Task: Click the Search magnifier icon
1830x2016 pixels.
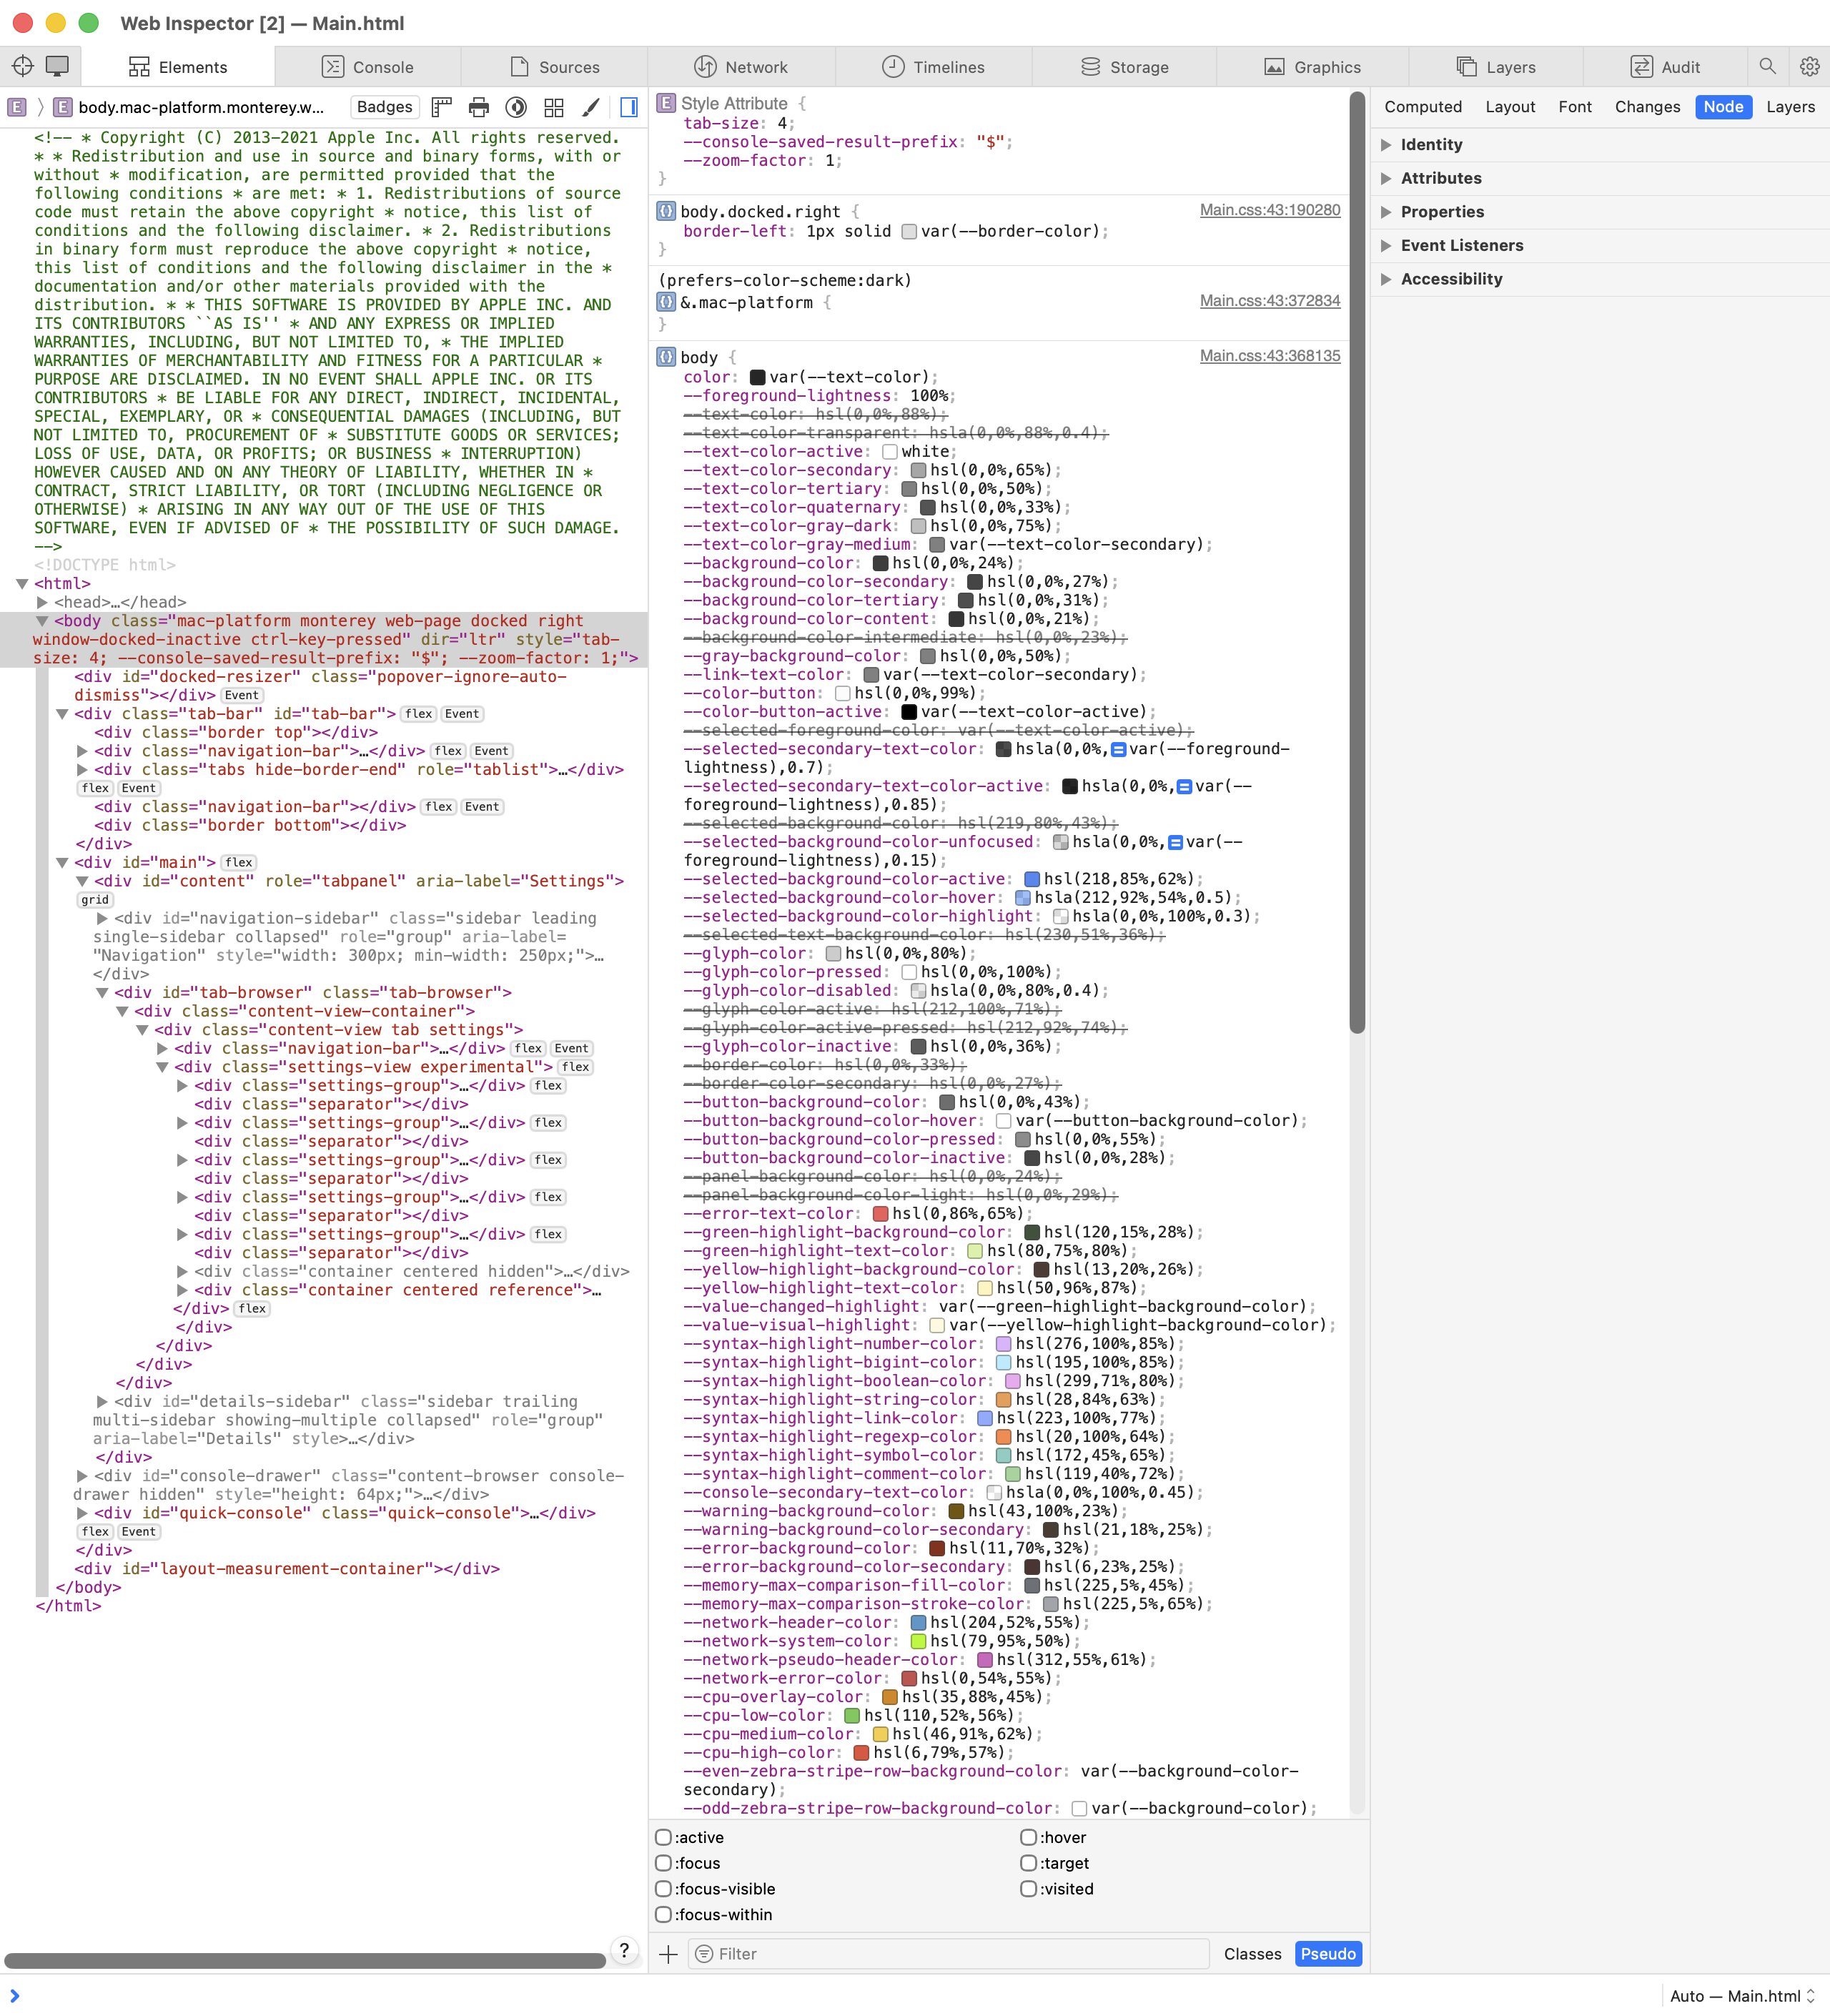Action: tap(1767, 66)
